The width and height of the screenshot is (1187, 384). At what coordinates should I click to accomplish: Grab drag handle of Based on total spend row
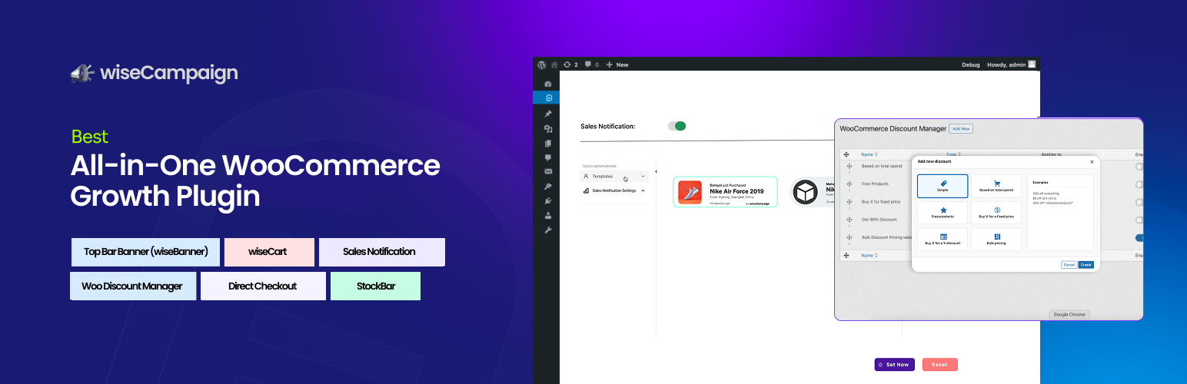[x=849, y=166]
